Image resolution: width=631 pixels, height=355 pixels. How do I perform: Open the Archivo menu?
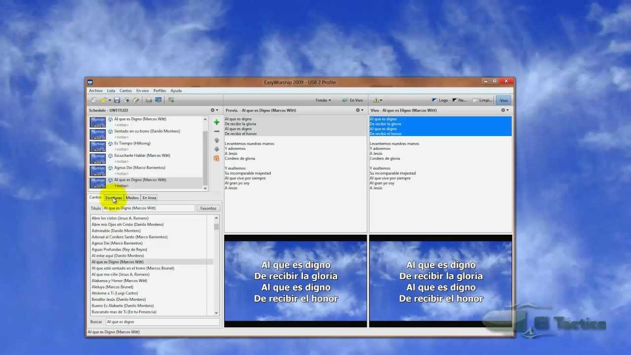point(96,91)
